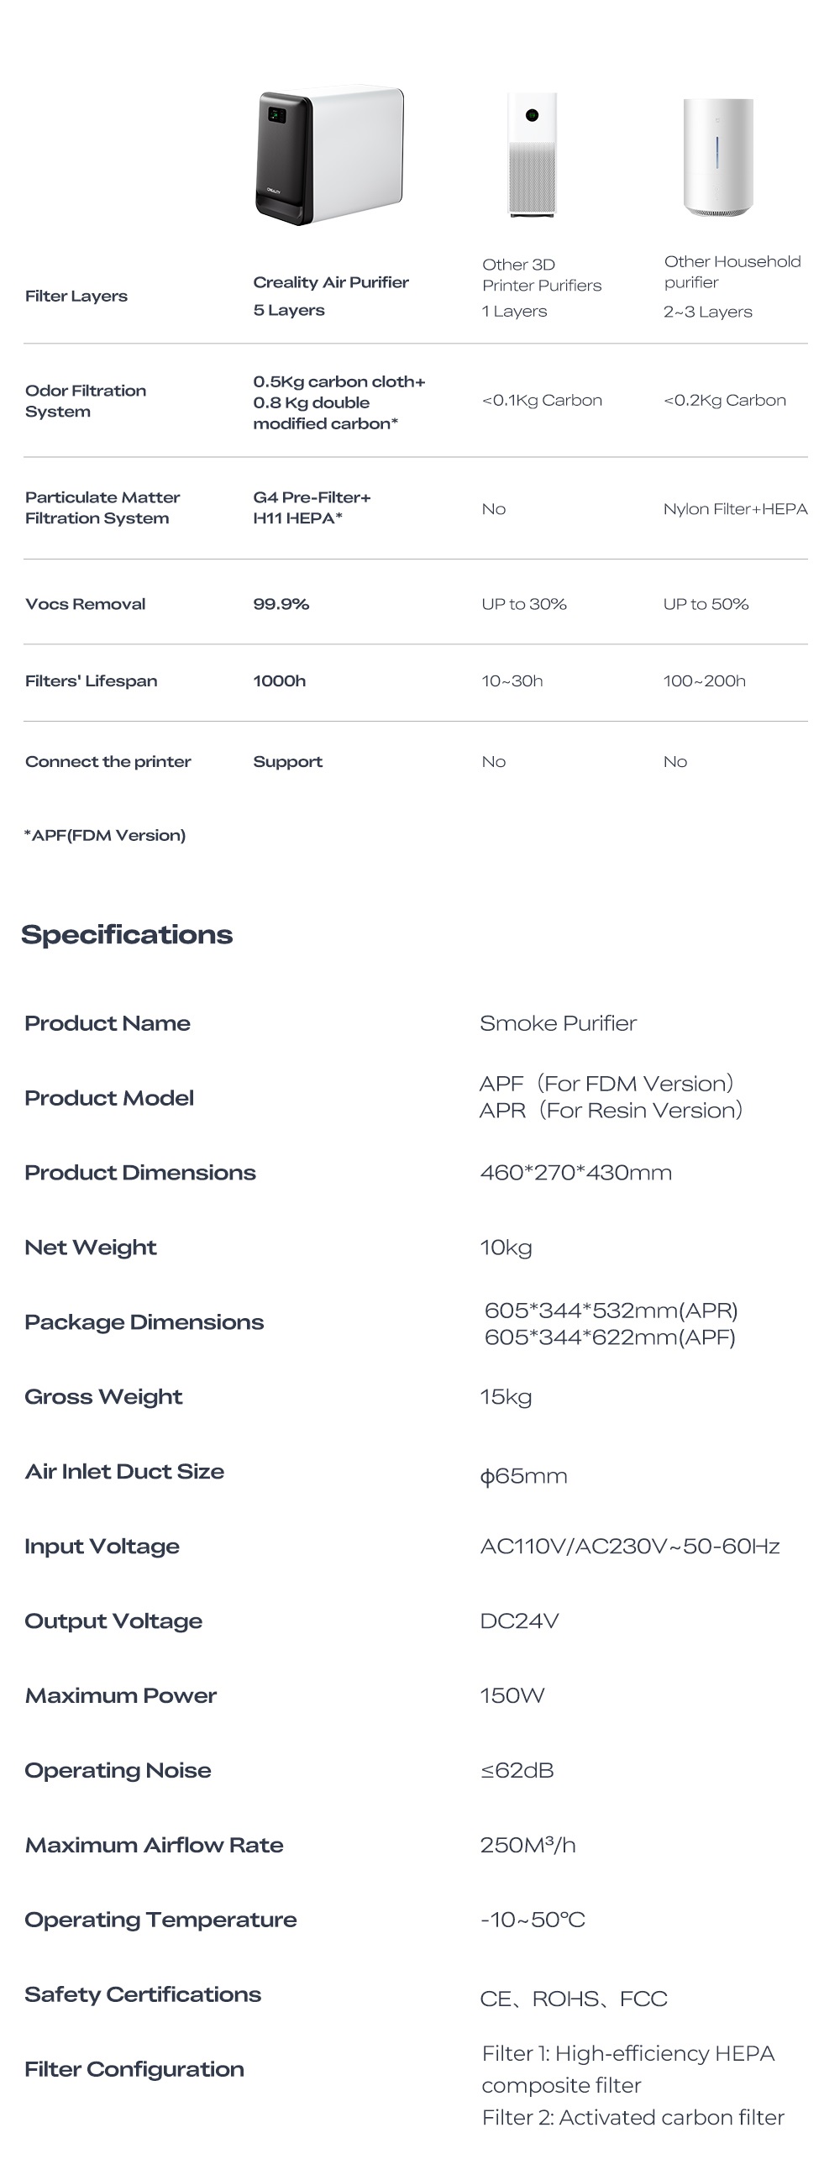
Task: Select the AC110V/AC230V input voltage value
Action: pos(629,1546)
